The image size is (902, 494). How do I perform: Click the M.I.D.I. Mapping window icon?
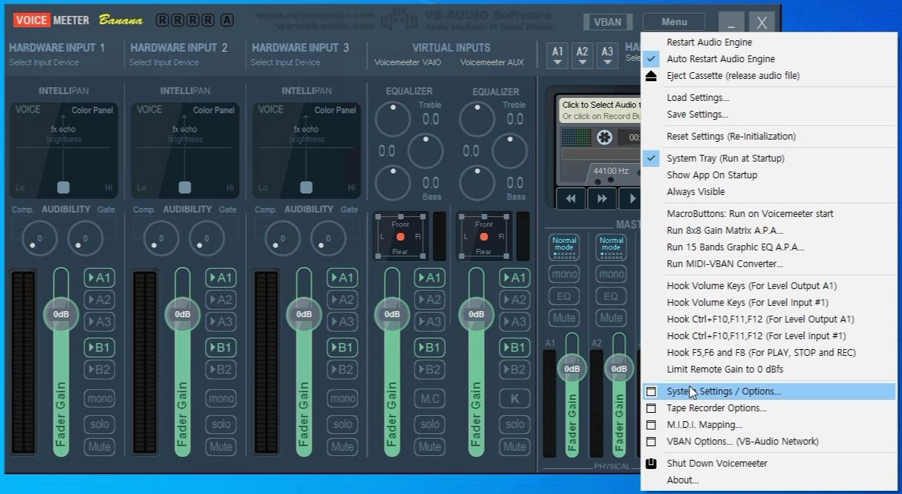pyautogui.click(x=651, y=425)
